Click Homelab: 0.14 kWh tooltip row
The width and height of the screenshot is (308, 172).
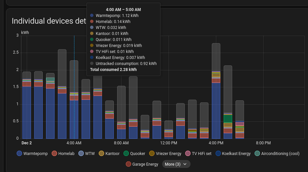110,22
